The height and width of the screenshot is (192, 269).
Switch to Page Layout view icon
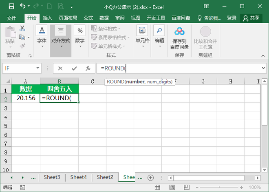[172, 187]
